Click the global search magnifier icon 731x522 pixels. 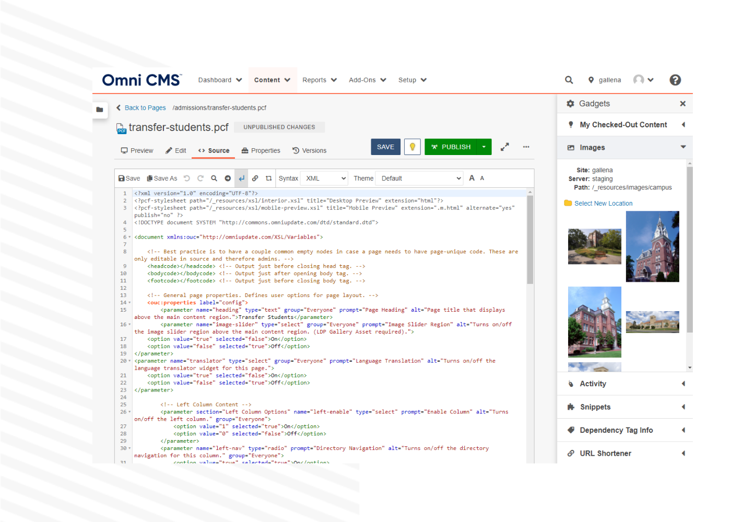(x=569, y=80)
